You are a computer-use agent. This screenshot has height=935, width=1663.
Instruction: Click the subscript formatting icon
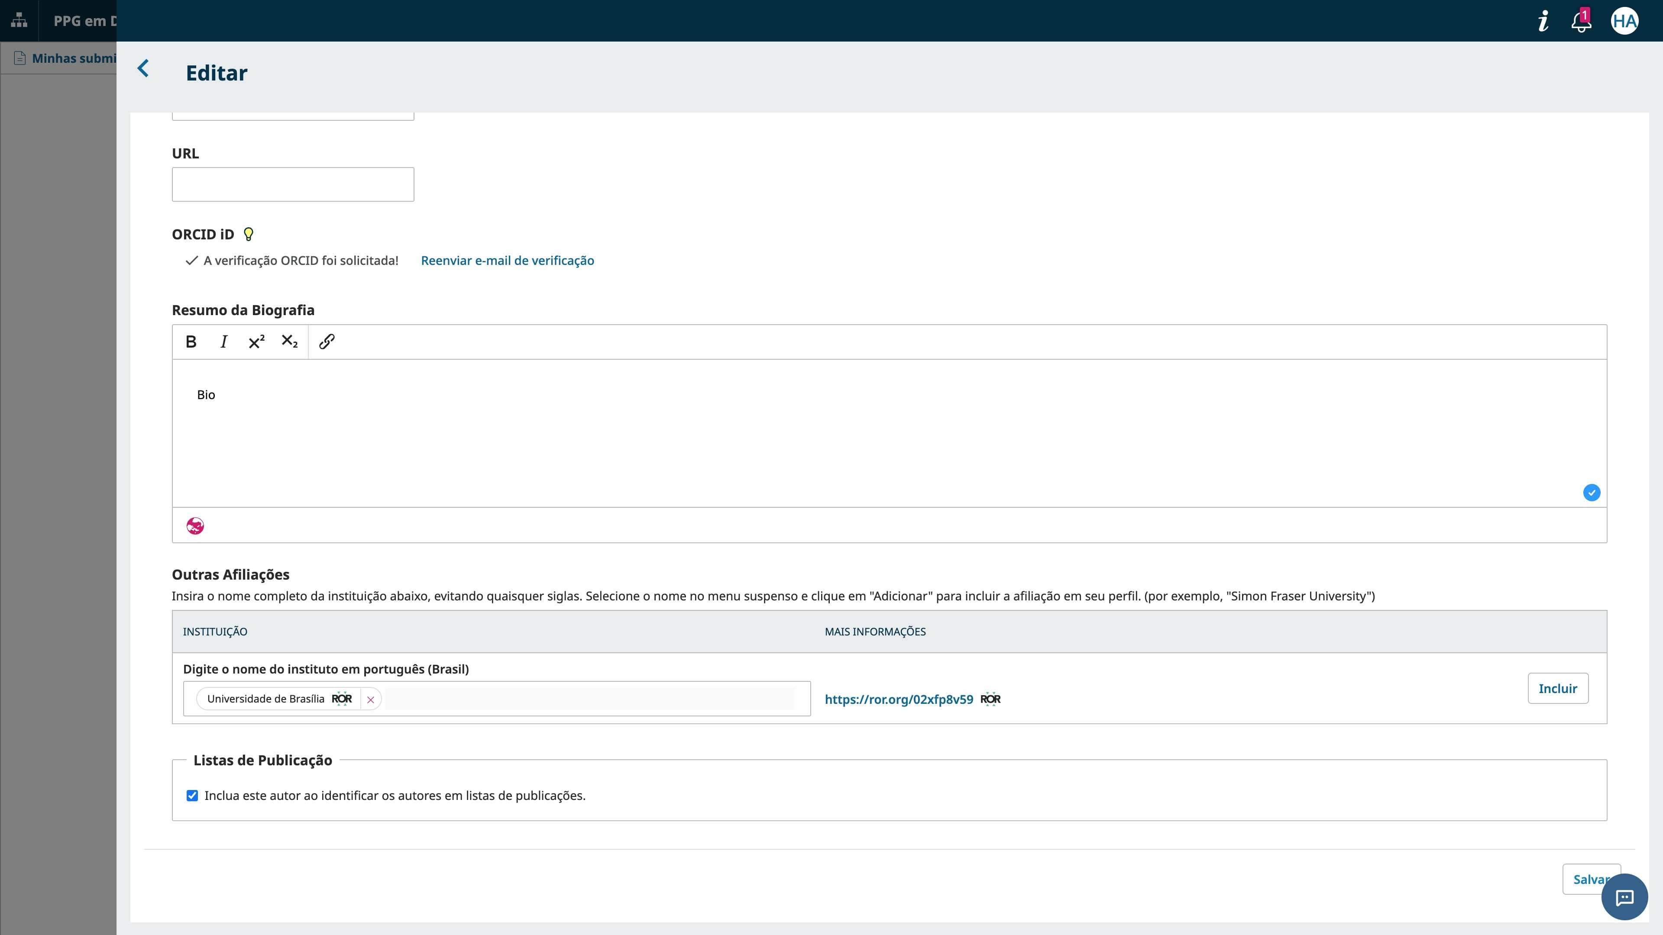coord(289,342)
